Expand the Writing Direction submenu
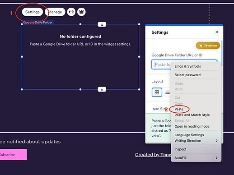Viewport: 234px width, 175px height. click(196, 141)
